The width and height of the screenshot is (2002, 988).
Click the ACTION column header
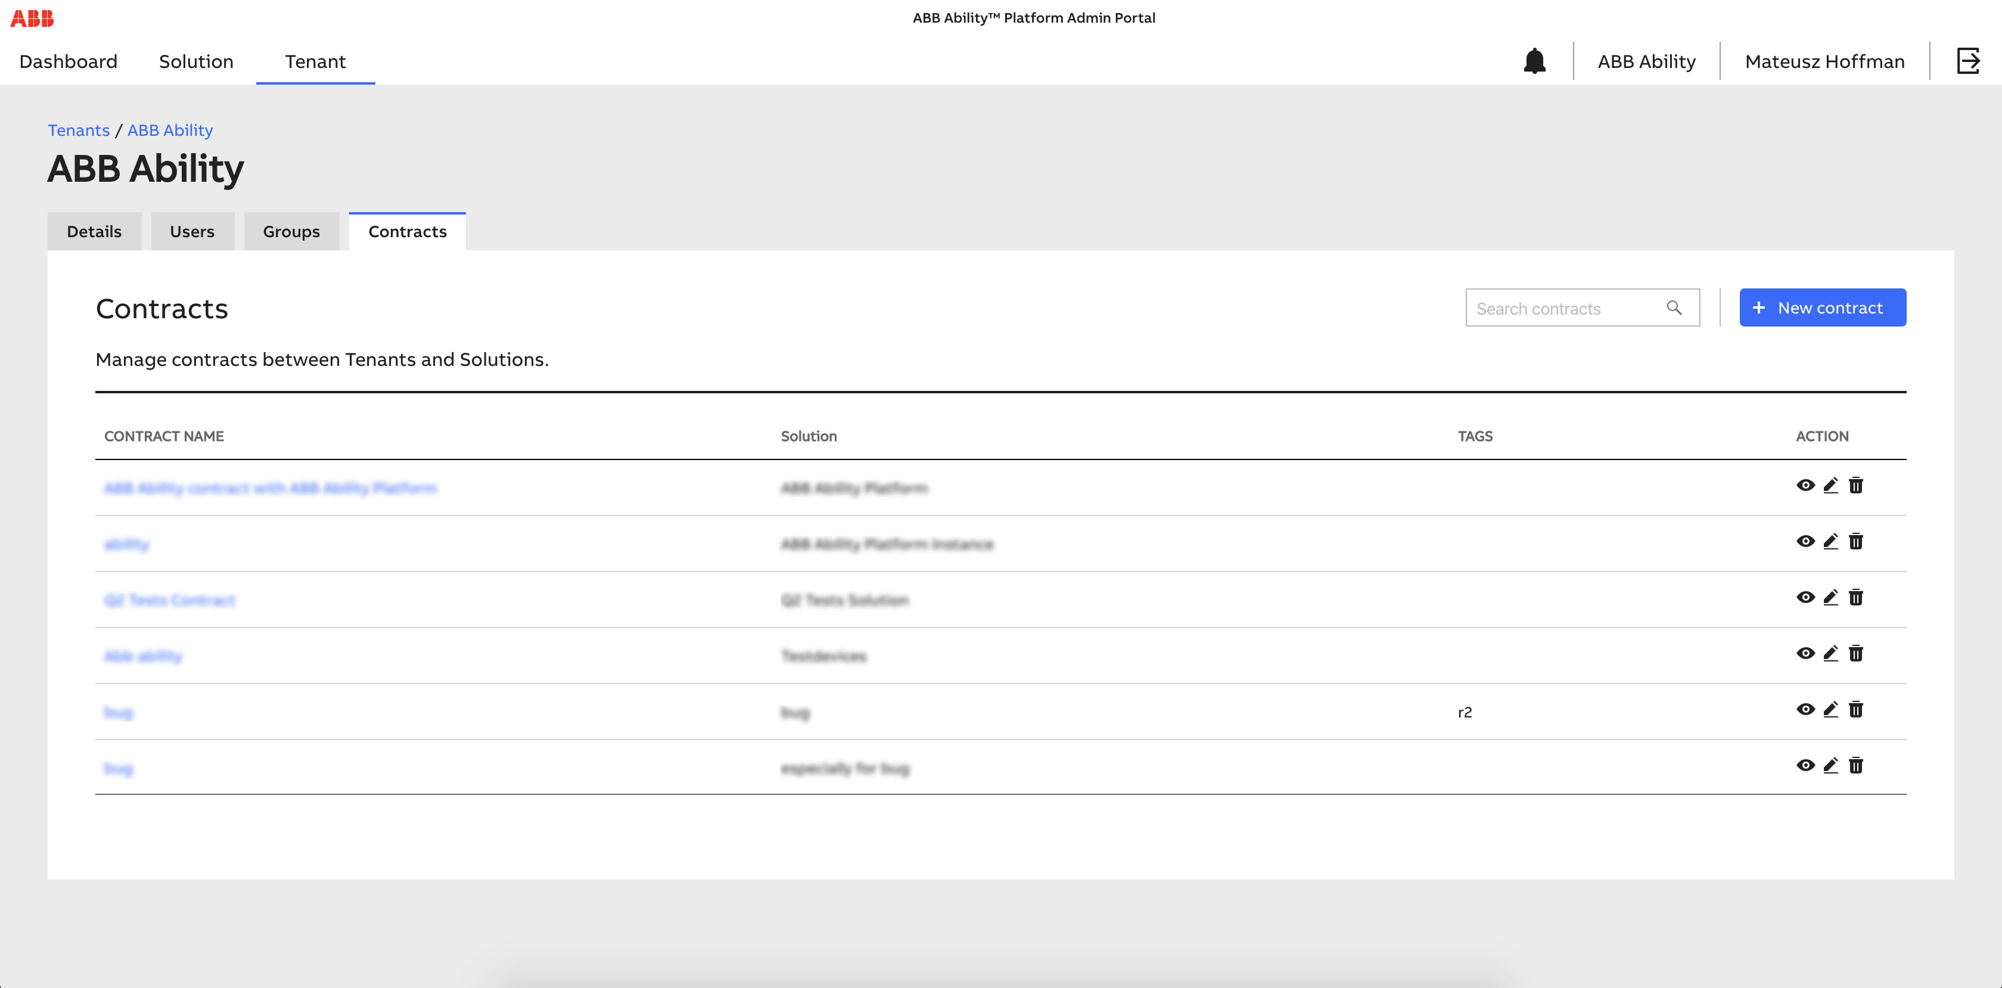tap(1821, 436)
